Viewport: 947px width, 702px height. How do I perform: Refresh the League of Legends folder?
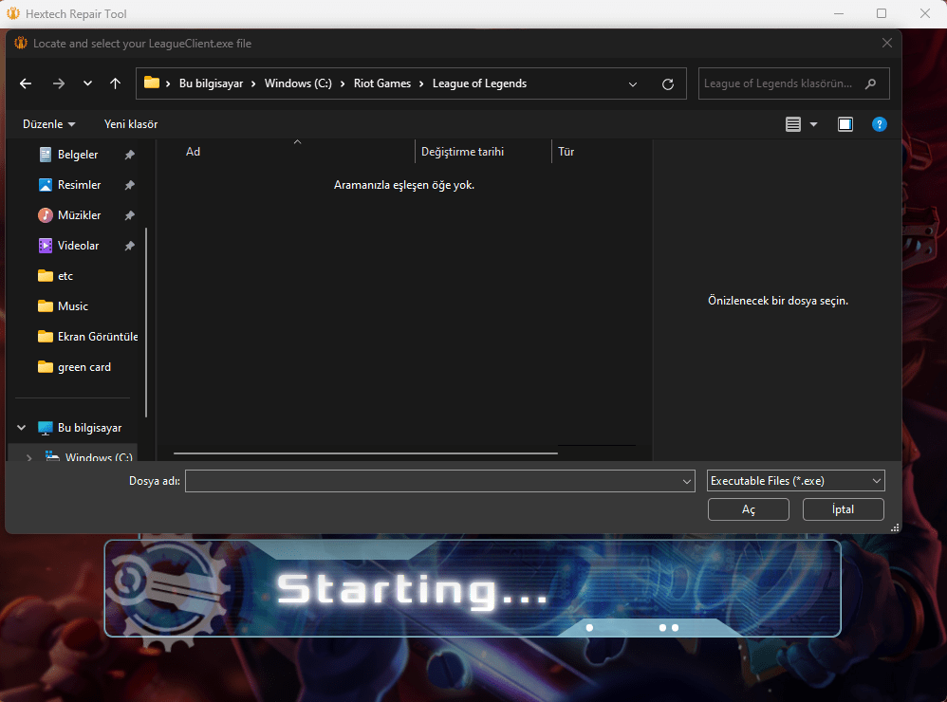click(668, 83)
